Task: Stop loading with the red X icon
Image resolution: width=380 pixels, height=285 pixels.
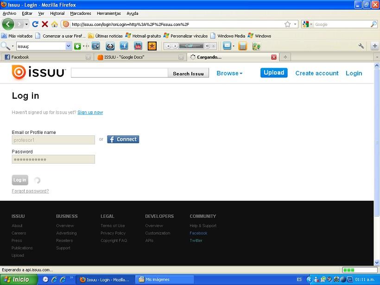Action: click(x=45, y=24)
